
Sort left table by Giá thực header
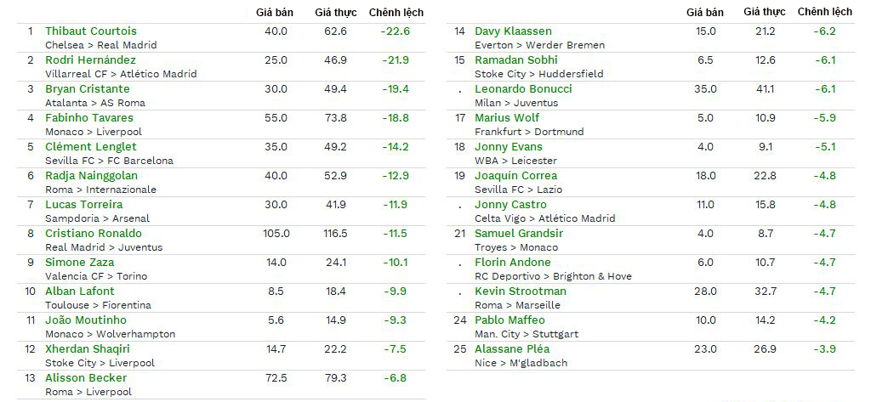coord(335,12)
